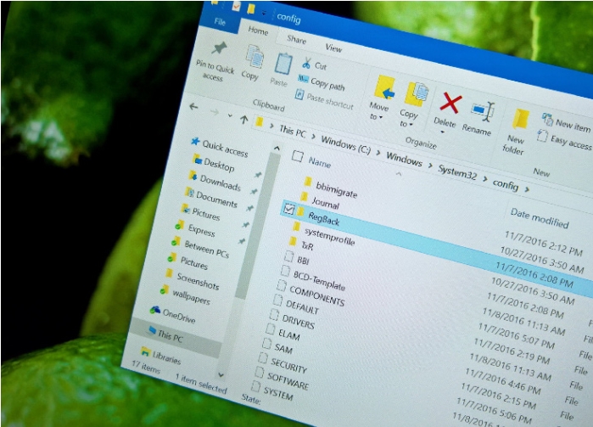Open the Copy to dropdown arrow
This screenshot has width=593, height=427.
[x=411, y=125]
